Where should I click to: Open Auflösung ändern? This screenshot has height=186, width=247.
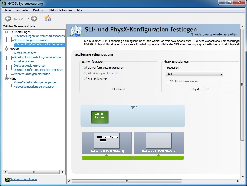coord(25,53)
